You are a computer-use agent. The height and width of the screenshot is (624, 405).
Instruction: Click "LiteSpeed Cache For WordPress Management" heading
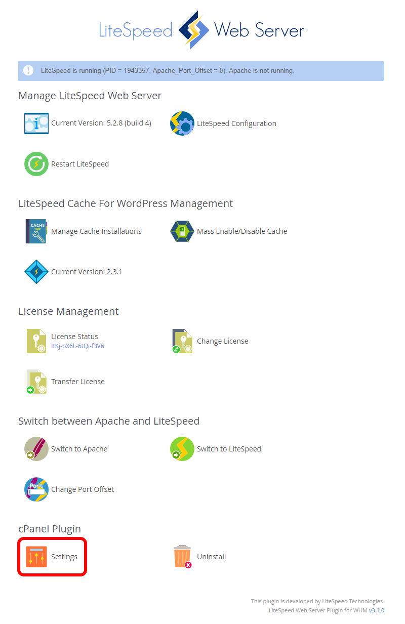coord(126,203)
